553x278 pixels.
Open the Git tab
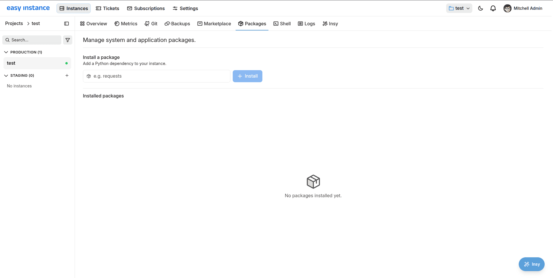tap(151, 24)
